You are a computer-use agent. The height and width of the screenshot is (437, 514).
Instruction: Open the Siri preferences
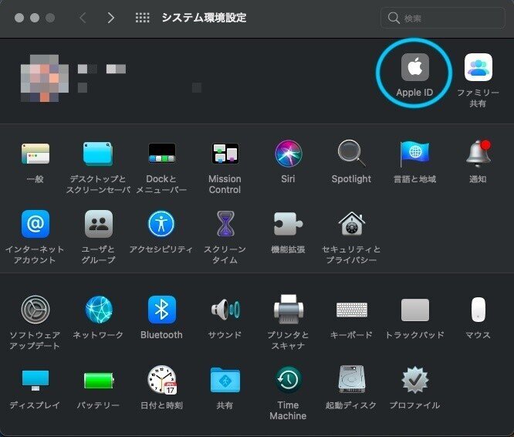point(288,154)
